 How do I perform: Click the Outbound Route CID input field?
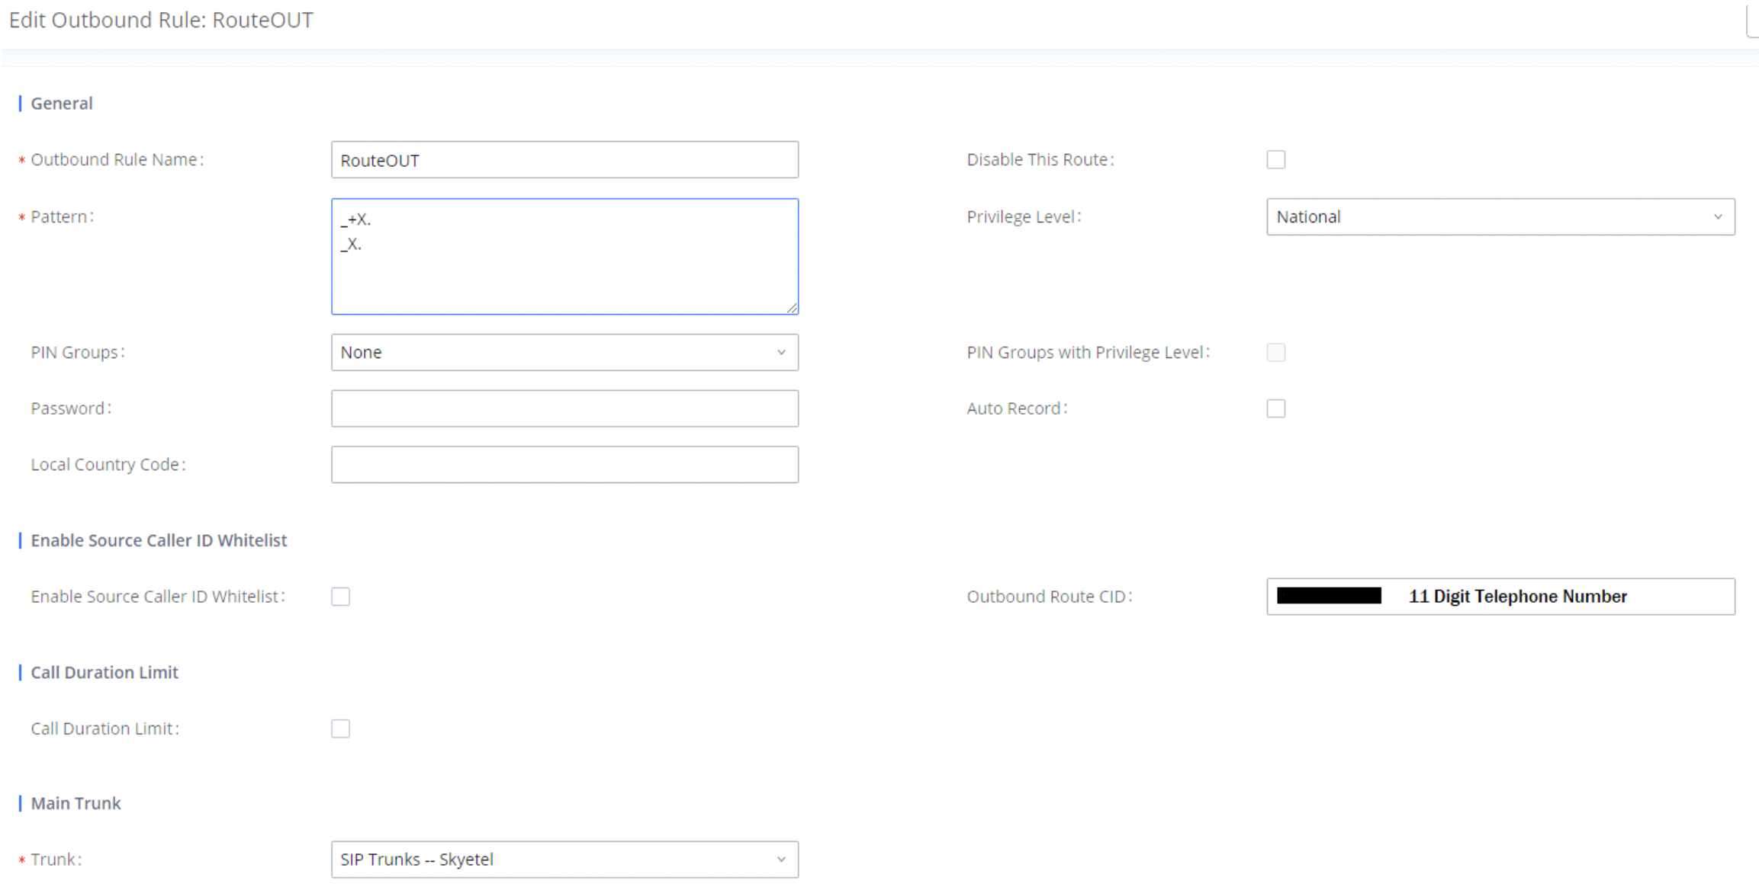coord(1500,597)
